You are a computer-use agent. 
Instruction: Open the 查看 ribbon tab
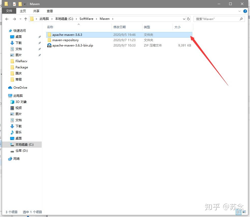coord(50,11)
